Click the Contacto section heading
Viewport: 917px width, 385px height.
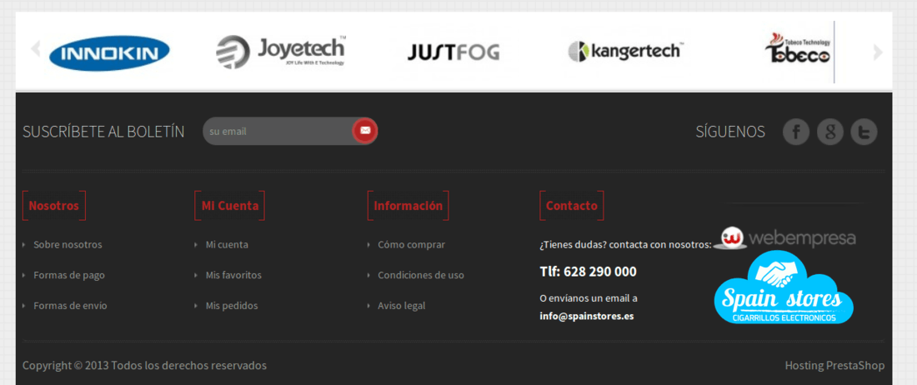[571, 206]
